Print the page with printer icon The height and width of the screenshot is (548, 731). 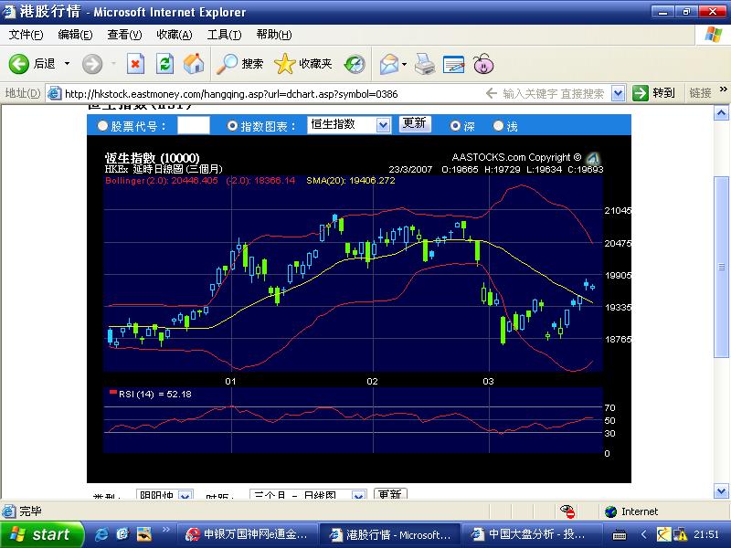click(x=425, y=64)
